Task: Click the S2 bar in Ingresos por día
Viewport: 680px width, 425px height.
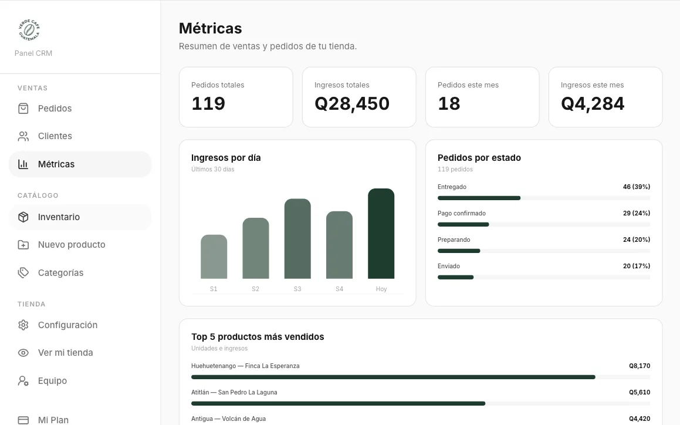Action: tap(255, 248)
